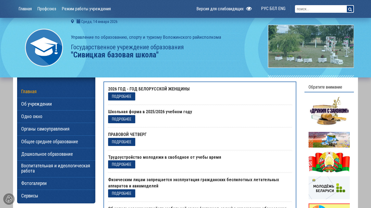Click the graduation cap school logo
This screenshot has width=371, height=208.
(x=44, y=48)
